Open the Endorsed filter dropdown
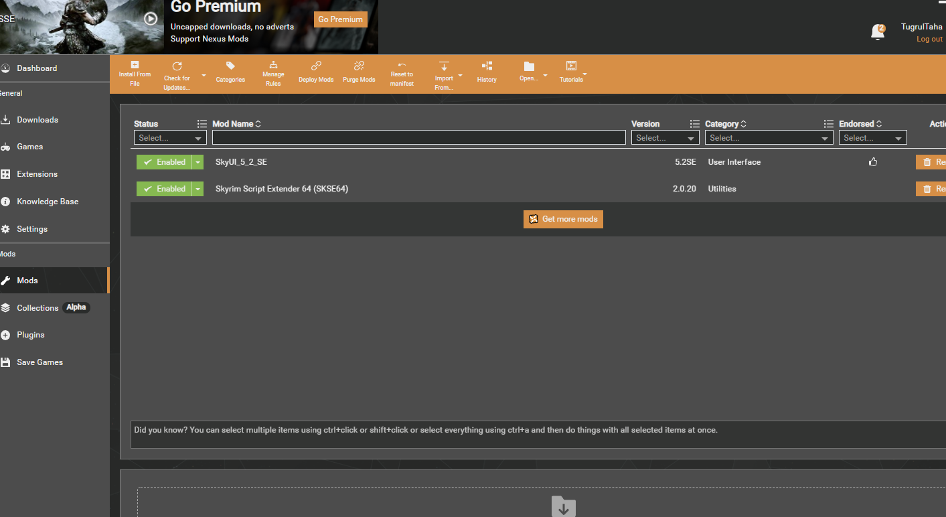Image resolution: width=946 pixels, height=517 pixels. (x=873, y=138)
